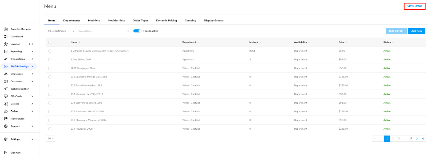Viewport: 427px width, 155px height.
Task: Click the Sign Out icon
Action: pyautogui.click(x=6, y=153)
